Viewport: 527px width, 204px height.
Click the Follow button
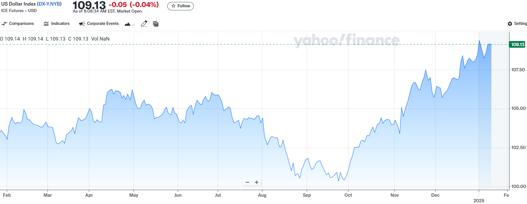pos(181,6)
